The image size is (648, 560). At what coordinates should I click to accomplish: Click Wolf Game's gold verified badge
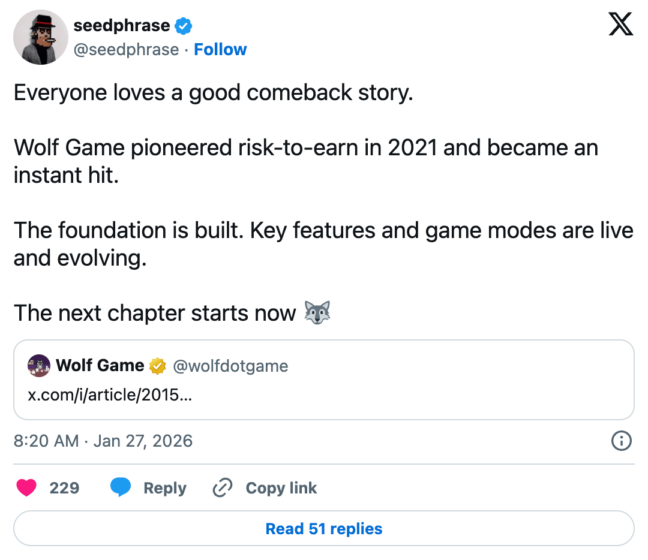[x=158, y=366]
